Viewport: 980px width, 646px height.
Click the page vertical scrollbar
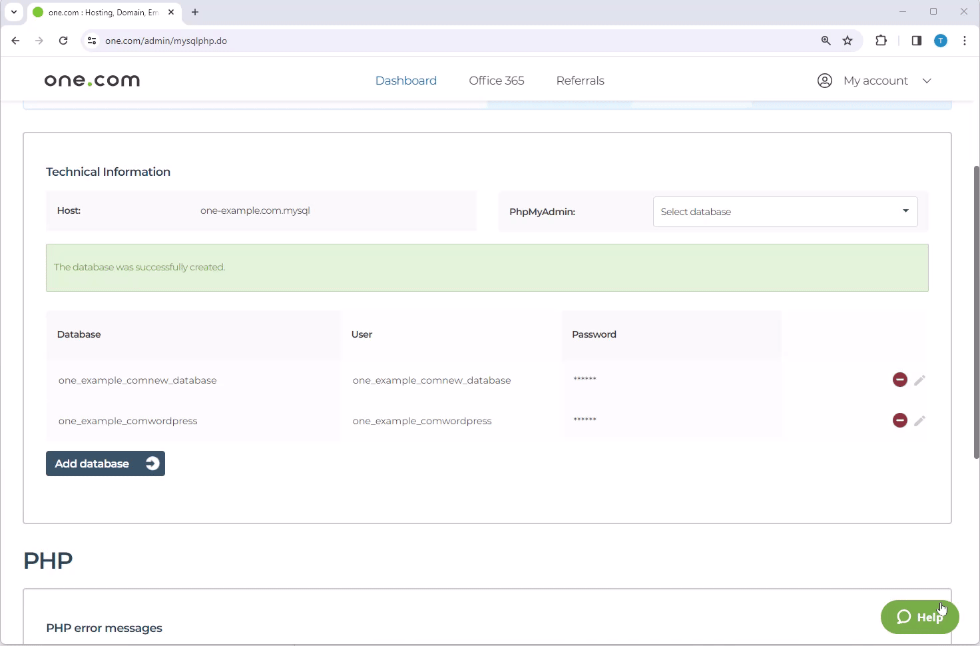point(976,312)
